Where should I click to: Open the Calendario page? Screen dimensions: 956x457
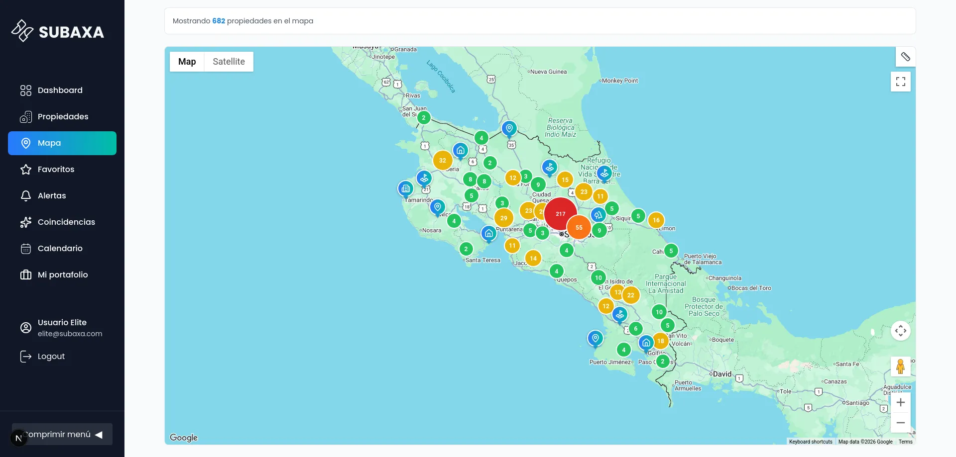click(x=62, y=249)
